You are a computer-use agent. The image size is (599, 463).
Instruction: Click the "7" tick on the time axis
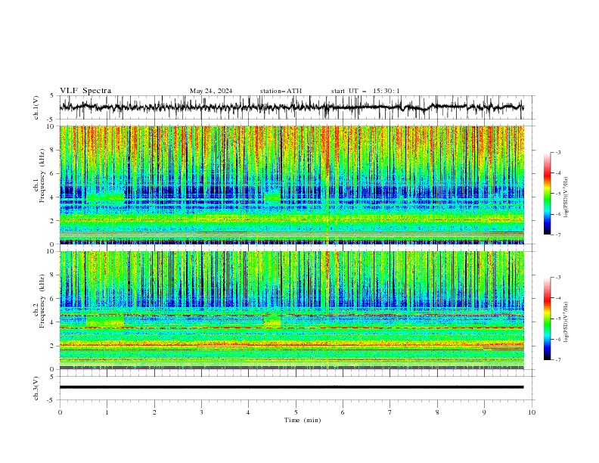point(390,412)
